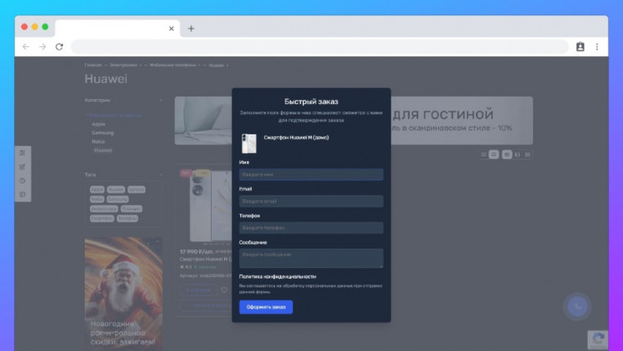Open the Santa New Year sale banner
The height and width of the screenshot is (351, 623).
coord(123,294)
